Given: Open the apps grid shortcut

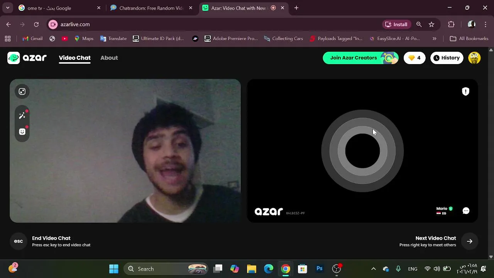Looking at the screenshot, I should tap(8, 39).
